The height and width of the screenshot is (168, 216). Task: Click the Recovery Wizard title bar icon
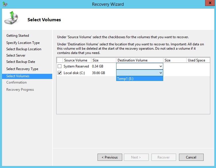pos(5,4)
